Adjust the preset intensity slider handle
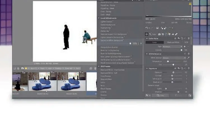The width and height of the screenshot is (210, 118). (x=130, y=43)
